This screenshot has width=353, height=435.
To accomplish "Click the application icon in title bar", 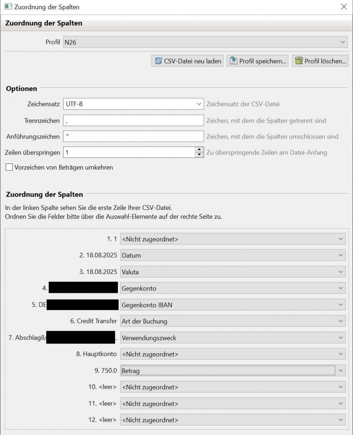I will click(x=8, y=7).
